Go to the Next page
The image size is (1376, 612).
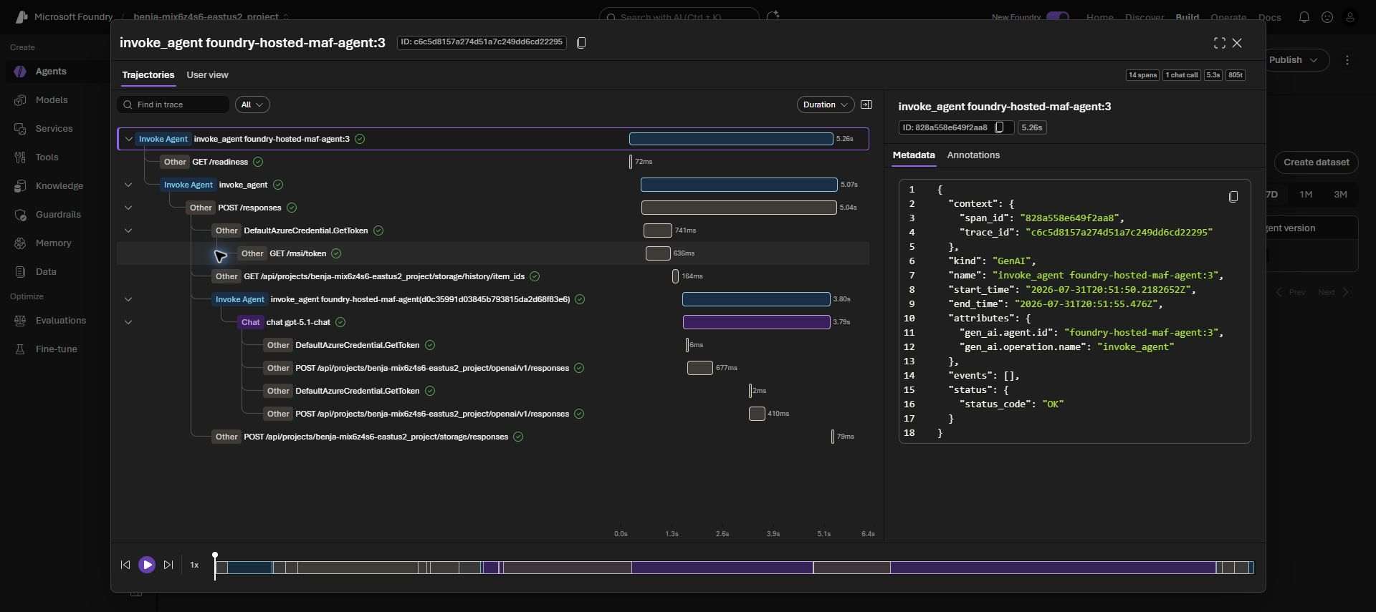[1333, 292]
